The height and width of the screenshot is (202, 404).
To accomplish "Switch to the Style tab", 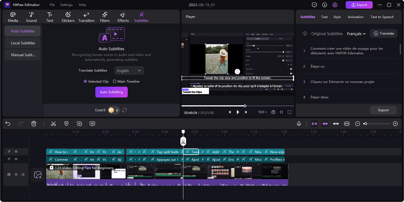I will pyautogui.click(x=337, y=17).
